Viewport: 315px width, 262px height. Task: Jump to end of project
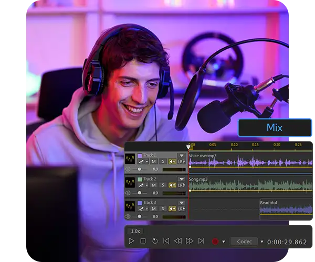(201, 241)
